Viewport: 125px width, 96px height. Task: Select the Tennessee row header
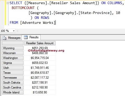13,78
